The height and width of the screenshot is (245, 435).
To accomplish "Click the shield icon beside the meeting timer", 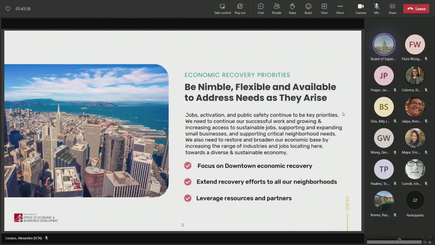I will point(8,9).
